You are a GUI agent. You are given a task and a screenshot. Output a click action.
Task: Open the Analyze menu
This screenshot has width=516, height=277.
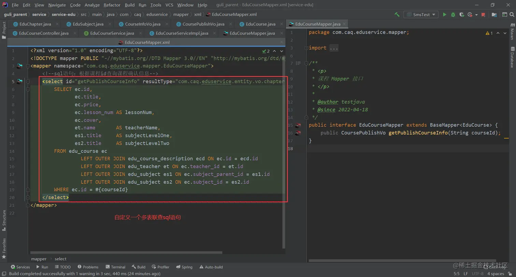click(x=92, y=5)
